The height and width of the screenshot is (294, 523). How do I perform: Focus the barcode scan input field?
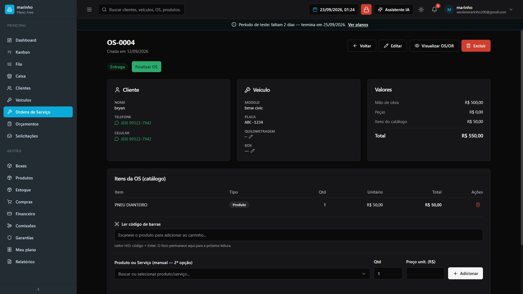(299, 235)
